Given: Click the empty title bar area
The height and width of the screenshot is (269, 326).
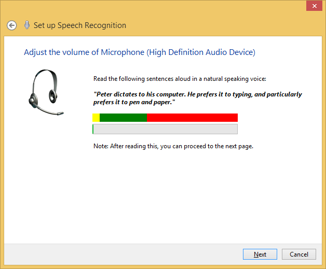Looking at the screenshot, I should pos(156,7).
